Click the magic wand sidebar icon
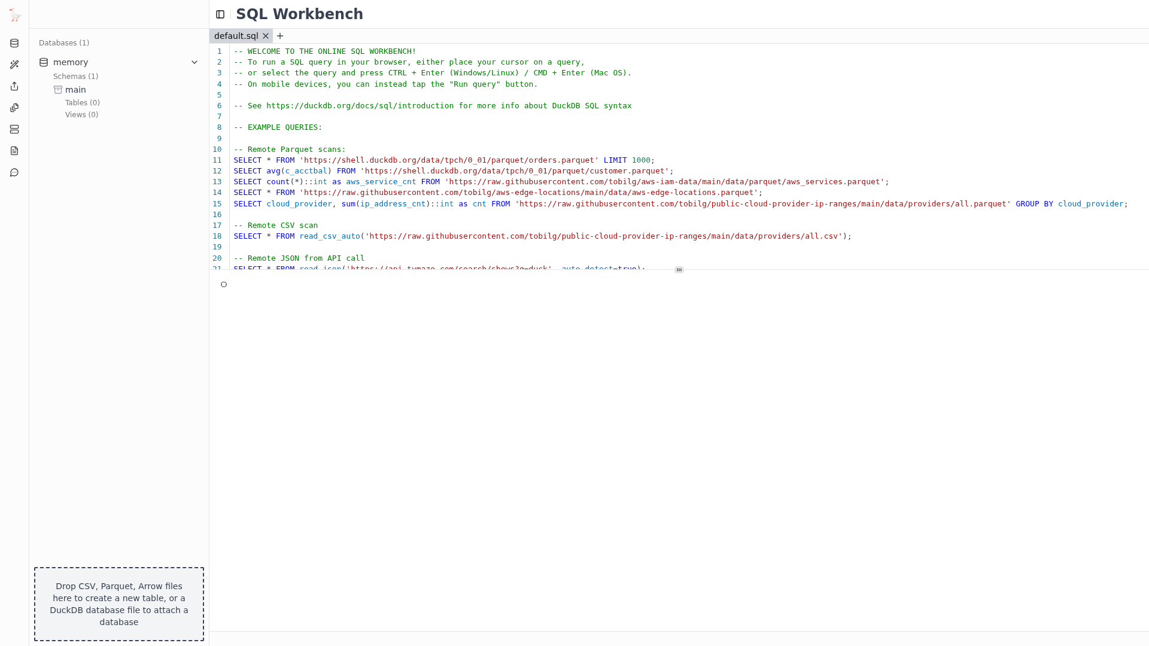Viewport: 1149px width, 646px height. click(x=14, y=65)
